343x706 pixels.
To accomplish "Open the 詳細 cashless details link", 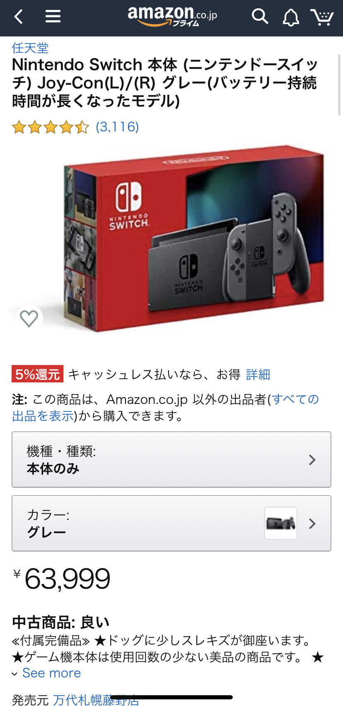I will pos(258,375).
